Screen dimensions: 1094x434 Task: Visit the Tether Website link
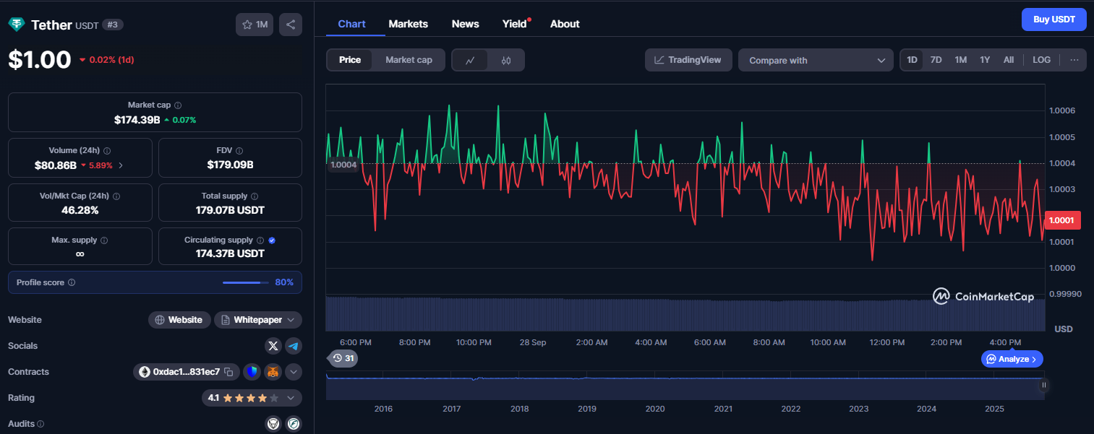(x=179, y=320)
